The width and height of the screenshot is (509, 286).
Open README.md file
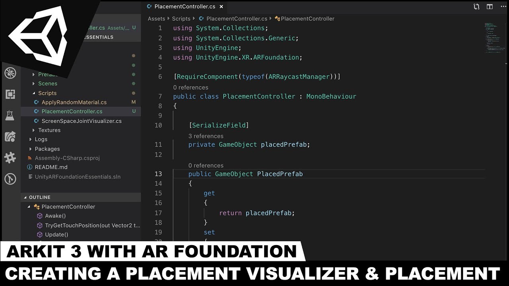51,168
